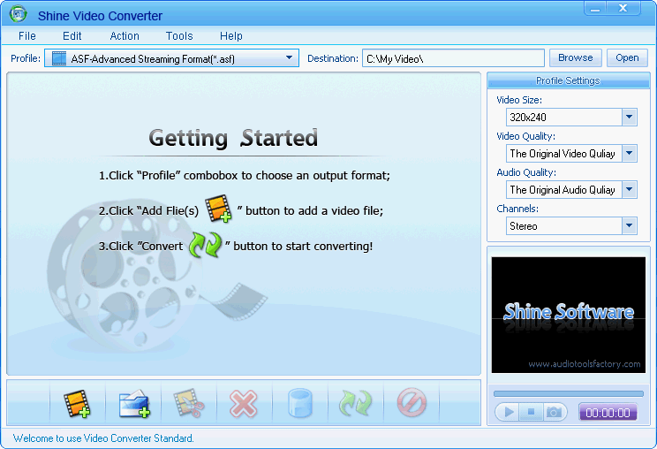Expand the Video Quality dropdown
Image resolution: width=657 pixels, height=449 pixels.
[629, 154]
